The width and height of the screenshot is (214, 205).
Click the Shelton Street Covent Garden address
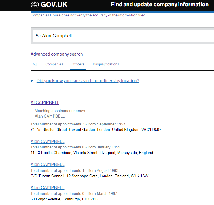point(96,129)
